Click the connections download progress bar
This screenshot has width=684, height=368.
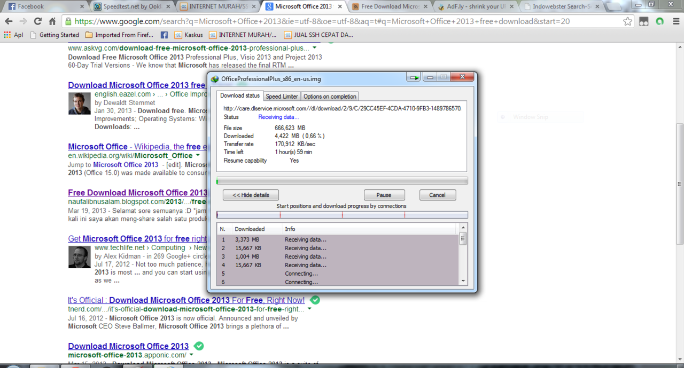(x=342, y=215)
